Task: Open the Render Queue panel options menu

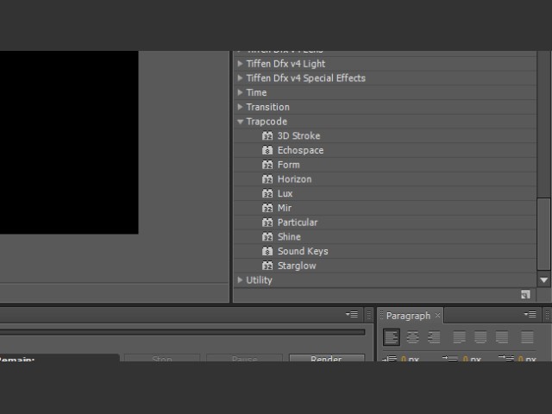Action: pos(352,314)
